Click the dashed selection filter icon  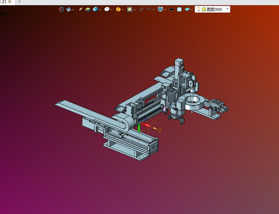141,9
